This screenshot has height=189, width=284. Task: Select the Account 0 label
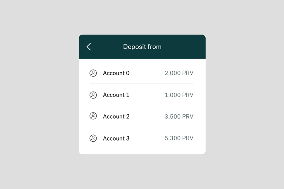pyautogui.click(x=116, y=73)
